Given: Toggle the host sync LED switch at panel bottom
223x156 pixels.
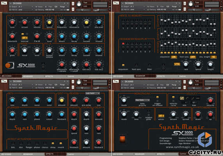Looking at the screenshot, I should coord(136,65).
